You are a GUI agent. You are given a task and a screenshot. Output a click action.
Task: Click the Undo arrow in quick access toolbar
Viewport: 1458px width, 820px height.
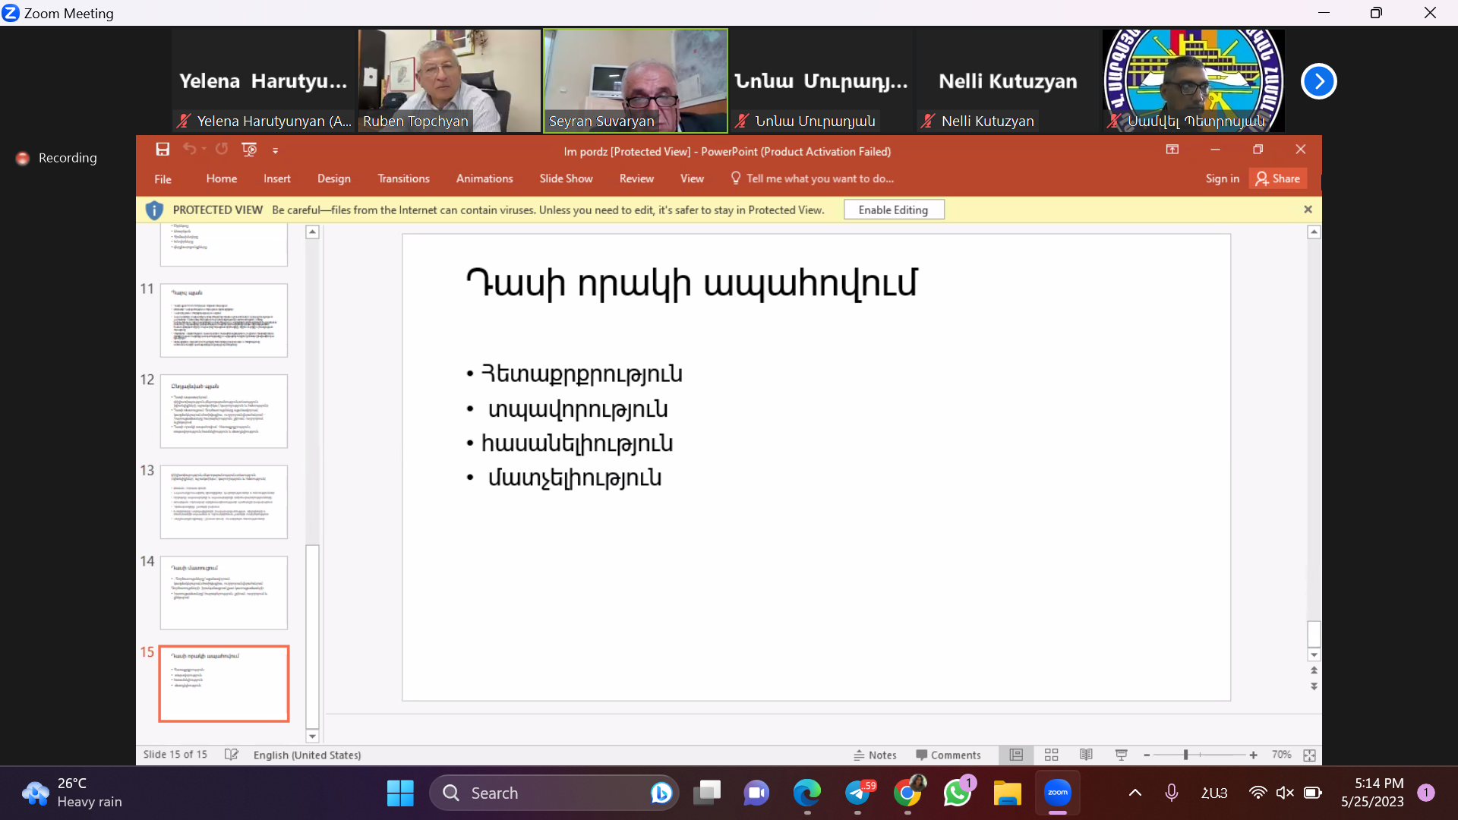point(189,150)
